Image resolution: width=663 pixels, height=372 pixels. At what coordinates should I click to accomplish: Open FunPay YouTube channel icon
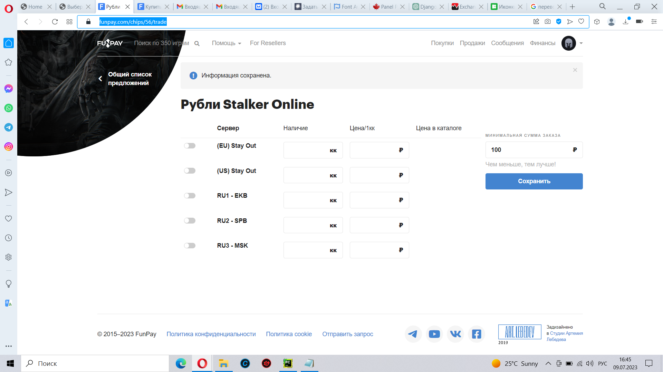434,334
